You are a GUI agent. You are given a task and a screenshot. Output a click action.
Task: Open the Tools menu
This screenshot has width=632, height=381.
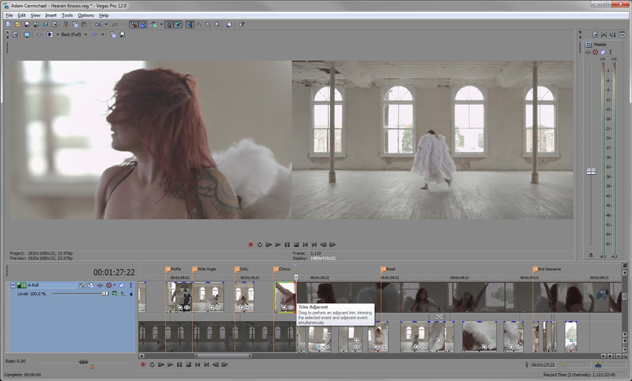67,15
